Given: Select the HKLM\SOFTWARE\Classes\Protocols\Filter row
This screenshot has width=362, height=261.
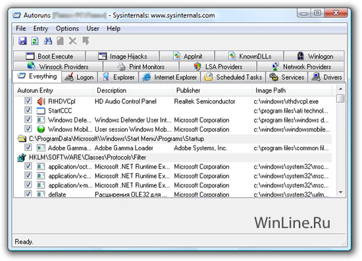Looking at the screenshot, I should coord(173,158).
